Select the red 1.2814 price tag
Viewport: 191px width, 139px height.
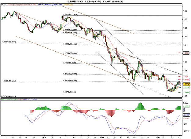click(x=186, y=53)
